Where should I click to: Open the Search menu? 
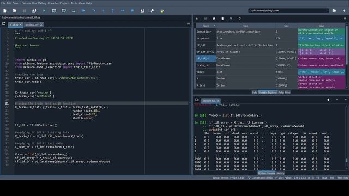point(17,3)
